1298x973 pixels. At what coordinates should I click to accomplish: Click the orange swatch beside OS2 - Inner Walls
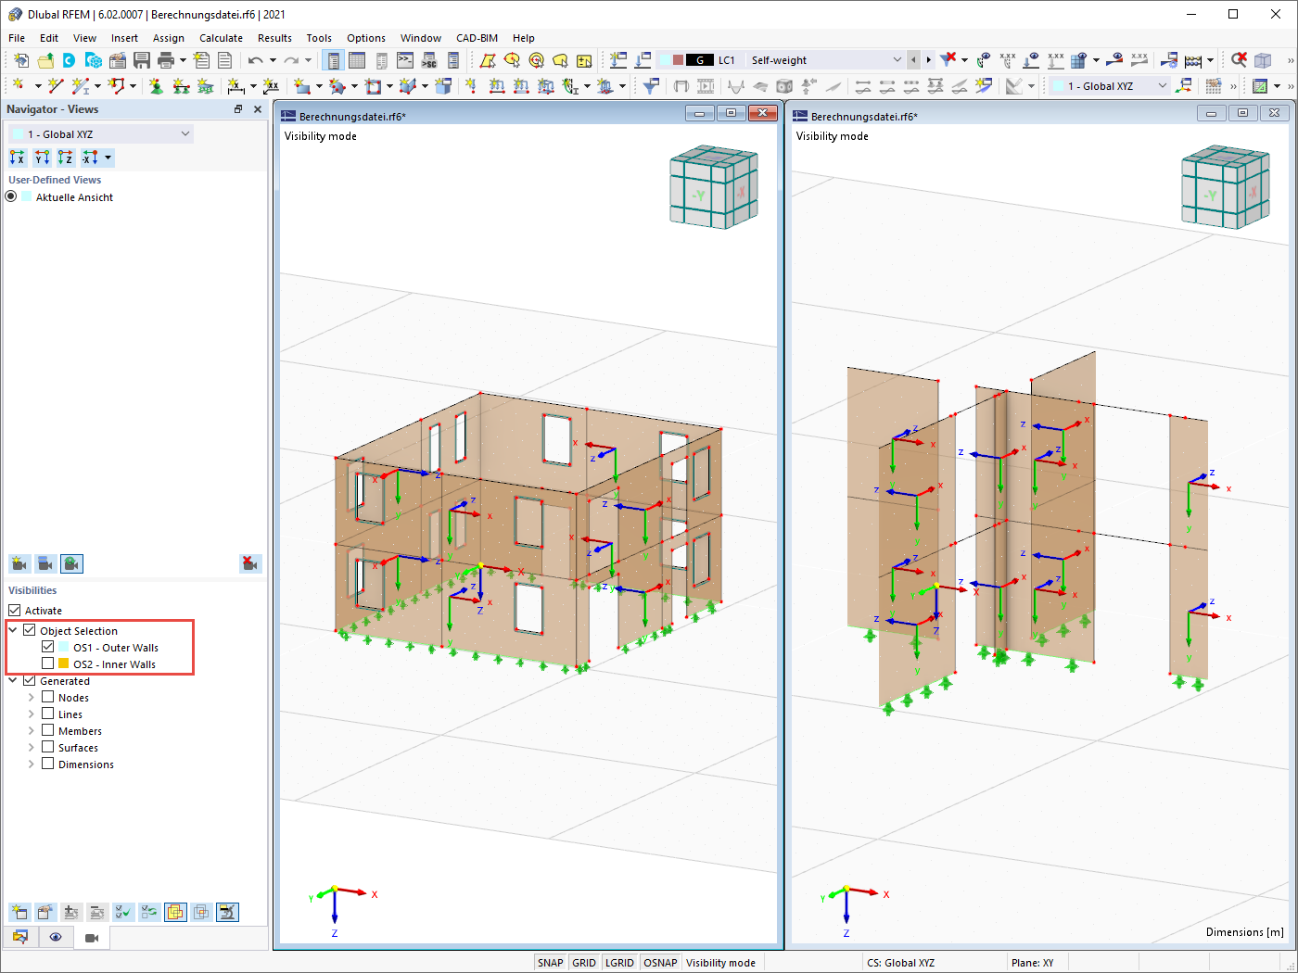tap(64, 664)
